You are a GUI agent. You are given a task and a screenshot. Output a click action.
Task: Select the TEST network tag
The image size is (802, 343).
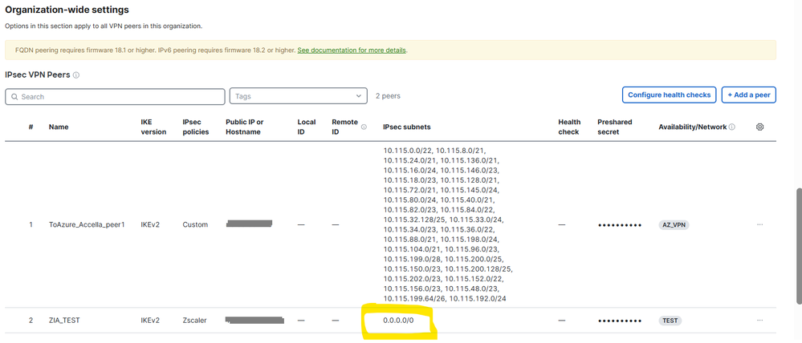(x=670, y=321)
